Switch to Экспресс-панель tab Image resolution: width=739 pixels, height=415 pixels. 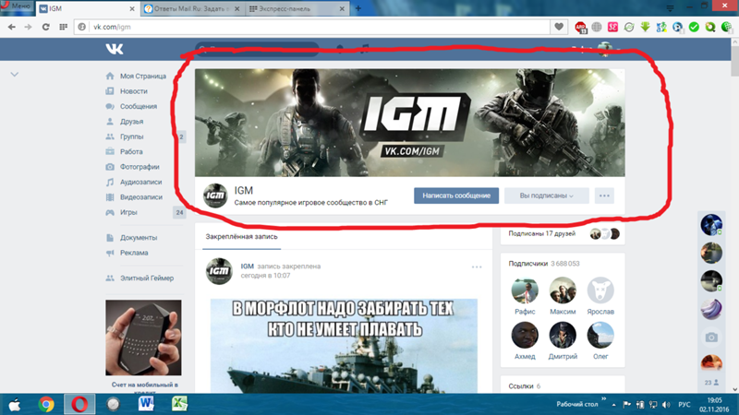[297, 8]
